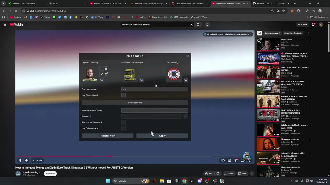Open the Facebook bookmark icon
This screenshot has width=330, height=185.
point(71,17)
